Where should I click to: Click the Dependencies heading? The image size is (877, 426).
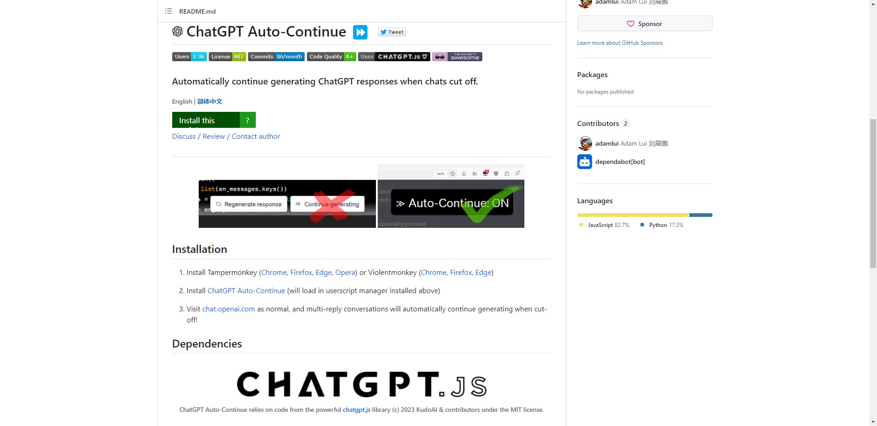207,344
